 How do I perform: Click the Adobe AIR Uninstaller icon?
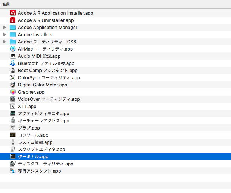point(13,20)
